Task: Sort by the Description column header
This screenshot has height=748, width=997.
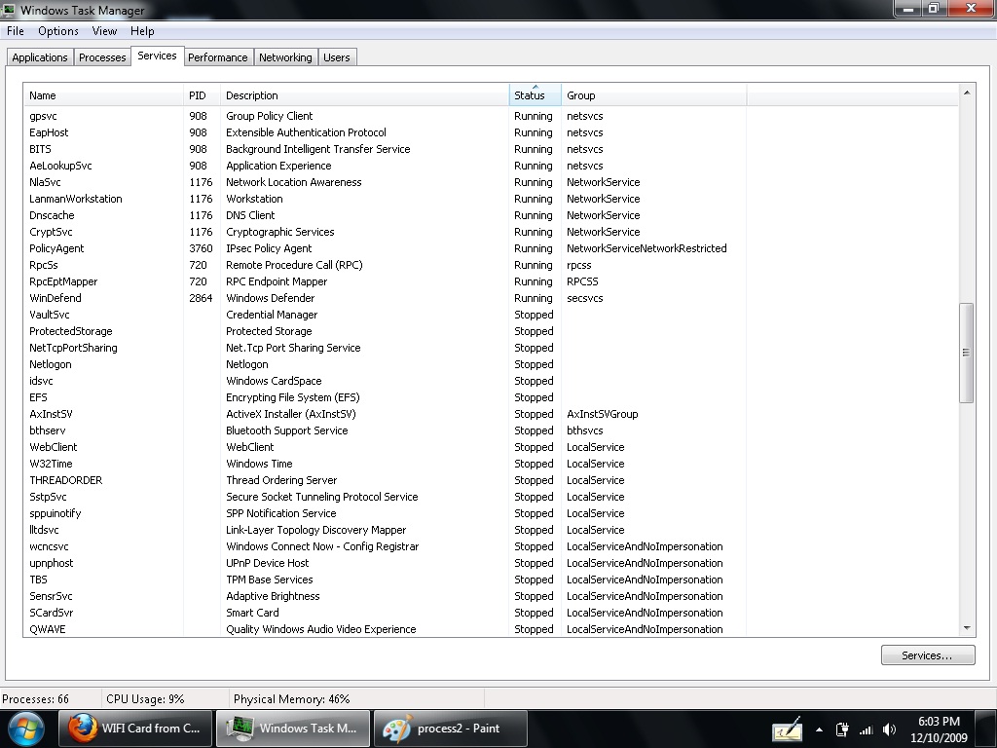Action: (364, 95)
